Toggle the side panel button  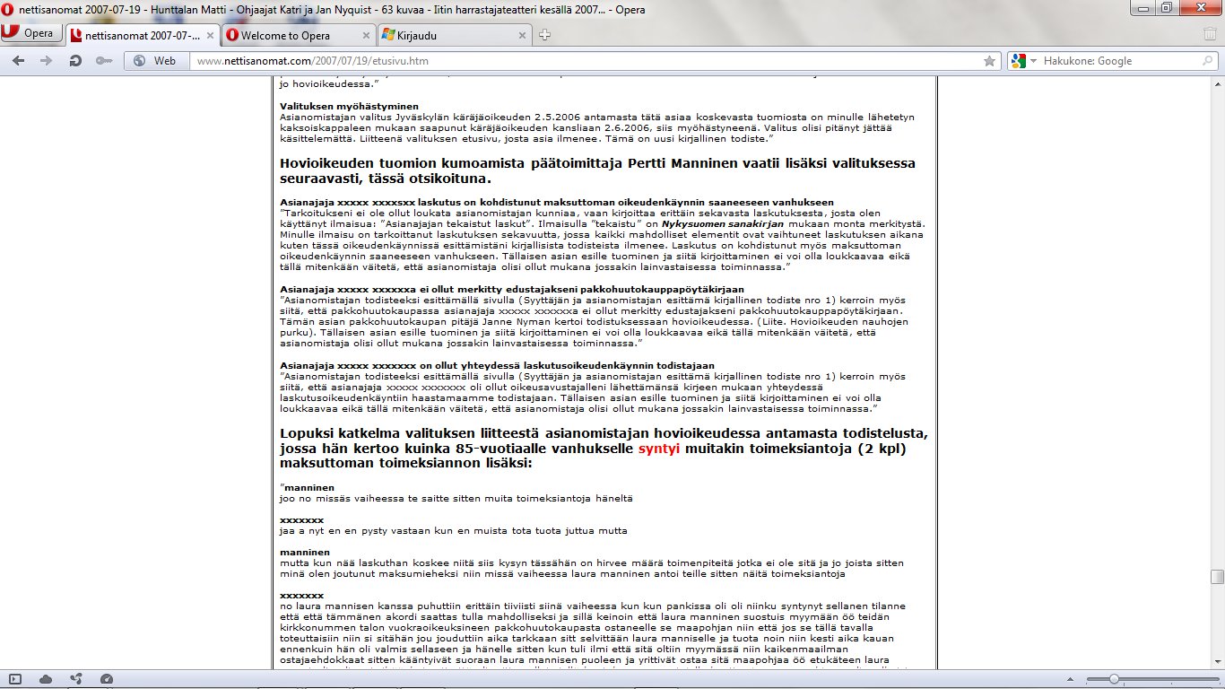click(x=15, y=678)
